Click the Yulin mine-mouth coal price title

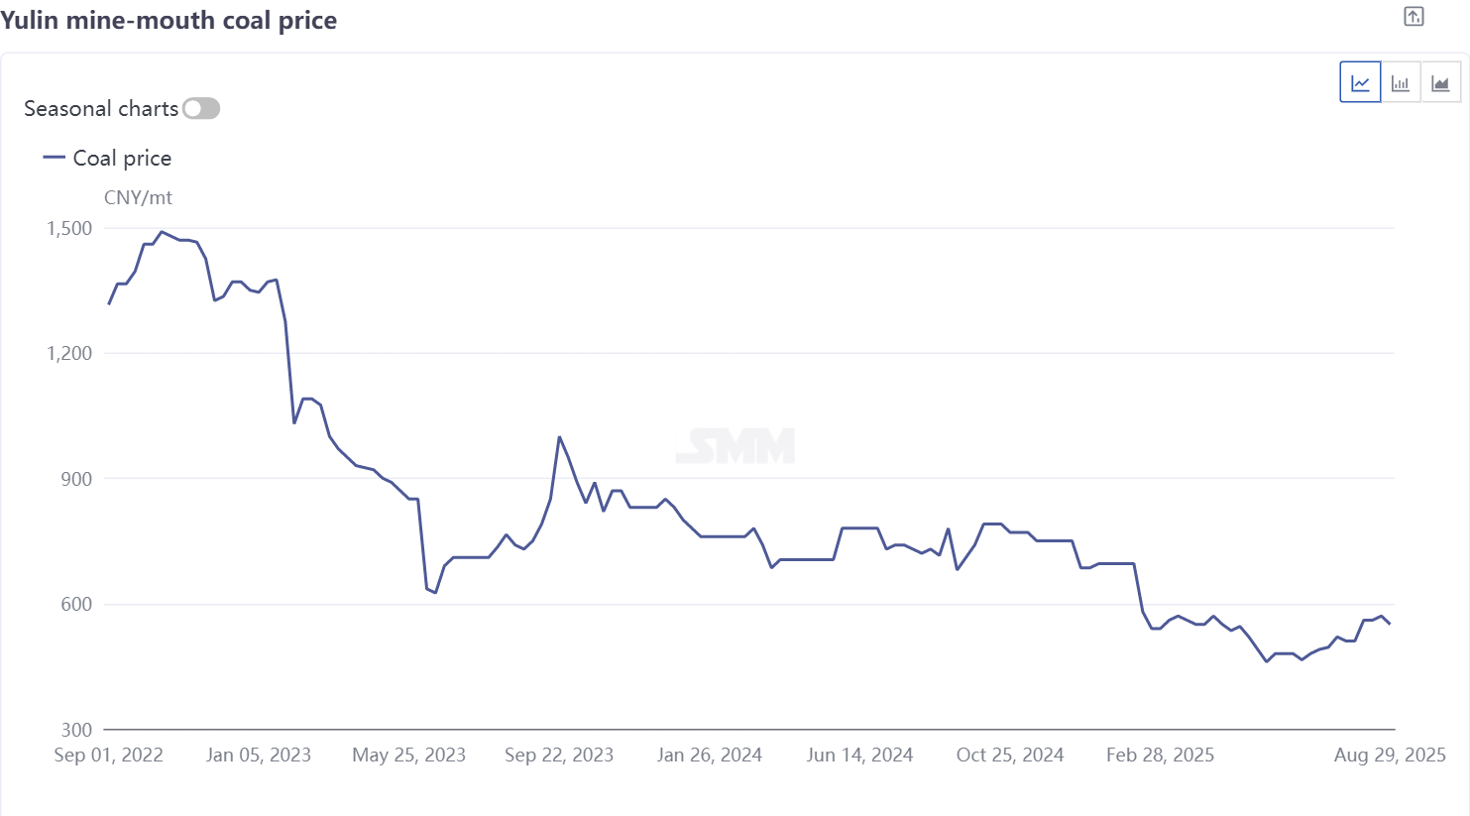tap(170, 21)
